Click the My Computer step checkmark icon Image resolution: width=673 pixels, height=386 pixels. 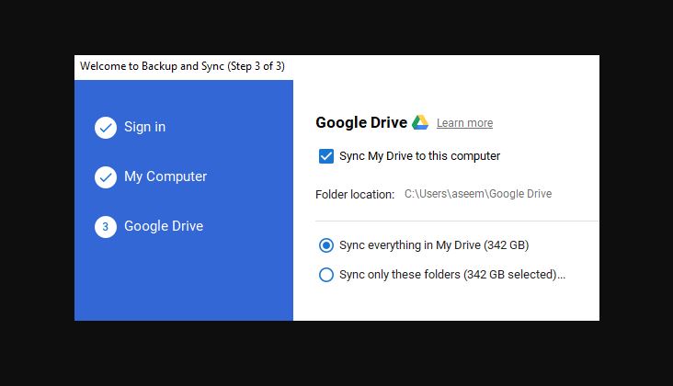(x=106, y=177)
